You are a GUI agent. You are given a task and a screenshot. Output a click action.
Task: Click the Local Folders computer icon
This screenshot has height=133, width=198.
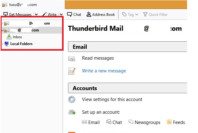(7, 44)
